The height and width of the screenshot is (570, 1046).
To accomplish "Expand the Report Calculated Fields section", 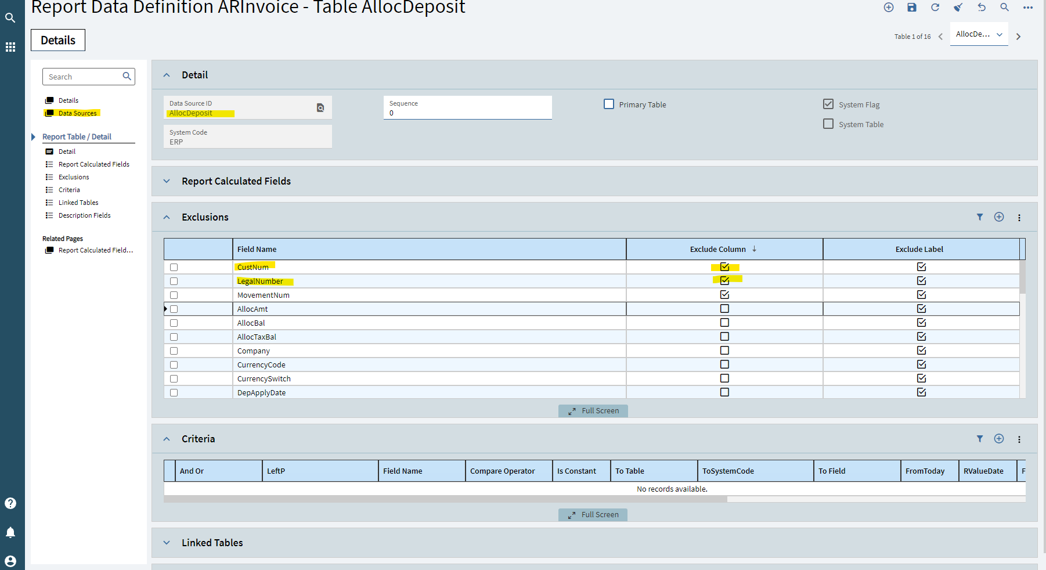I will point(167,181).
